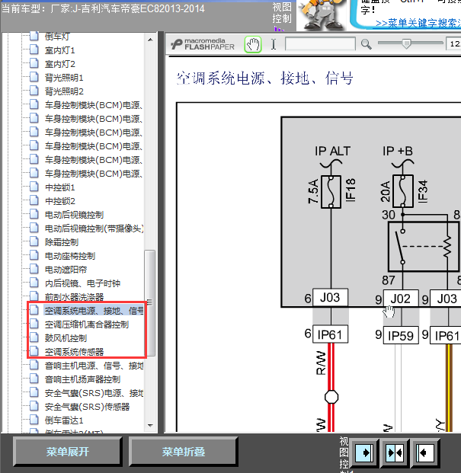Open the 电动座椅控制 tree item
This screenshot has height=473, width=461.
tap(70, 256)
